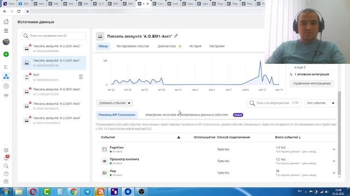The height and width of the screenshot is (196, 350).
Task: Open Chrome from the taskbar
Action: [73, 191]
